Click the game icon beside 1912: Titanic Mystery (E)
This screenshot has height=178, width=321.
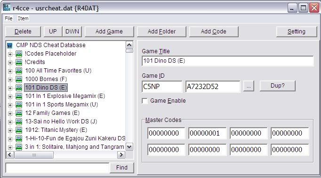tap(19, 130)
